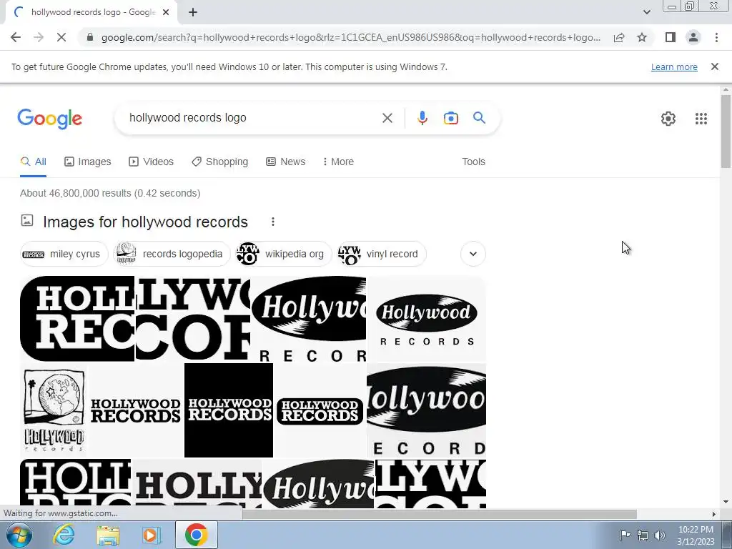The image size is (732, 549).
Task: Open Google quick settings gear
Action: tap(668, 119)
